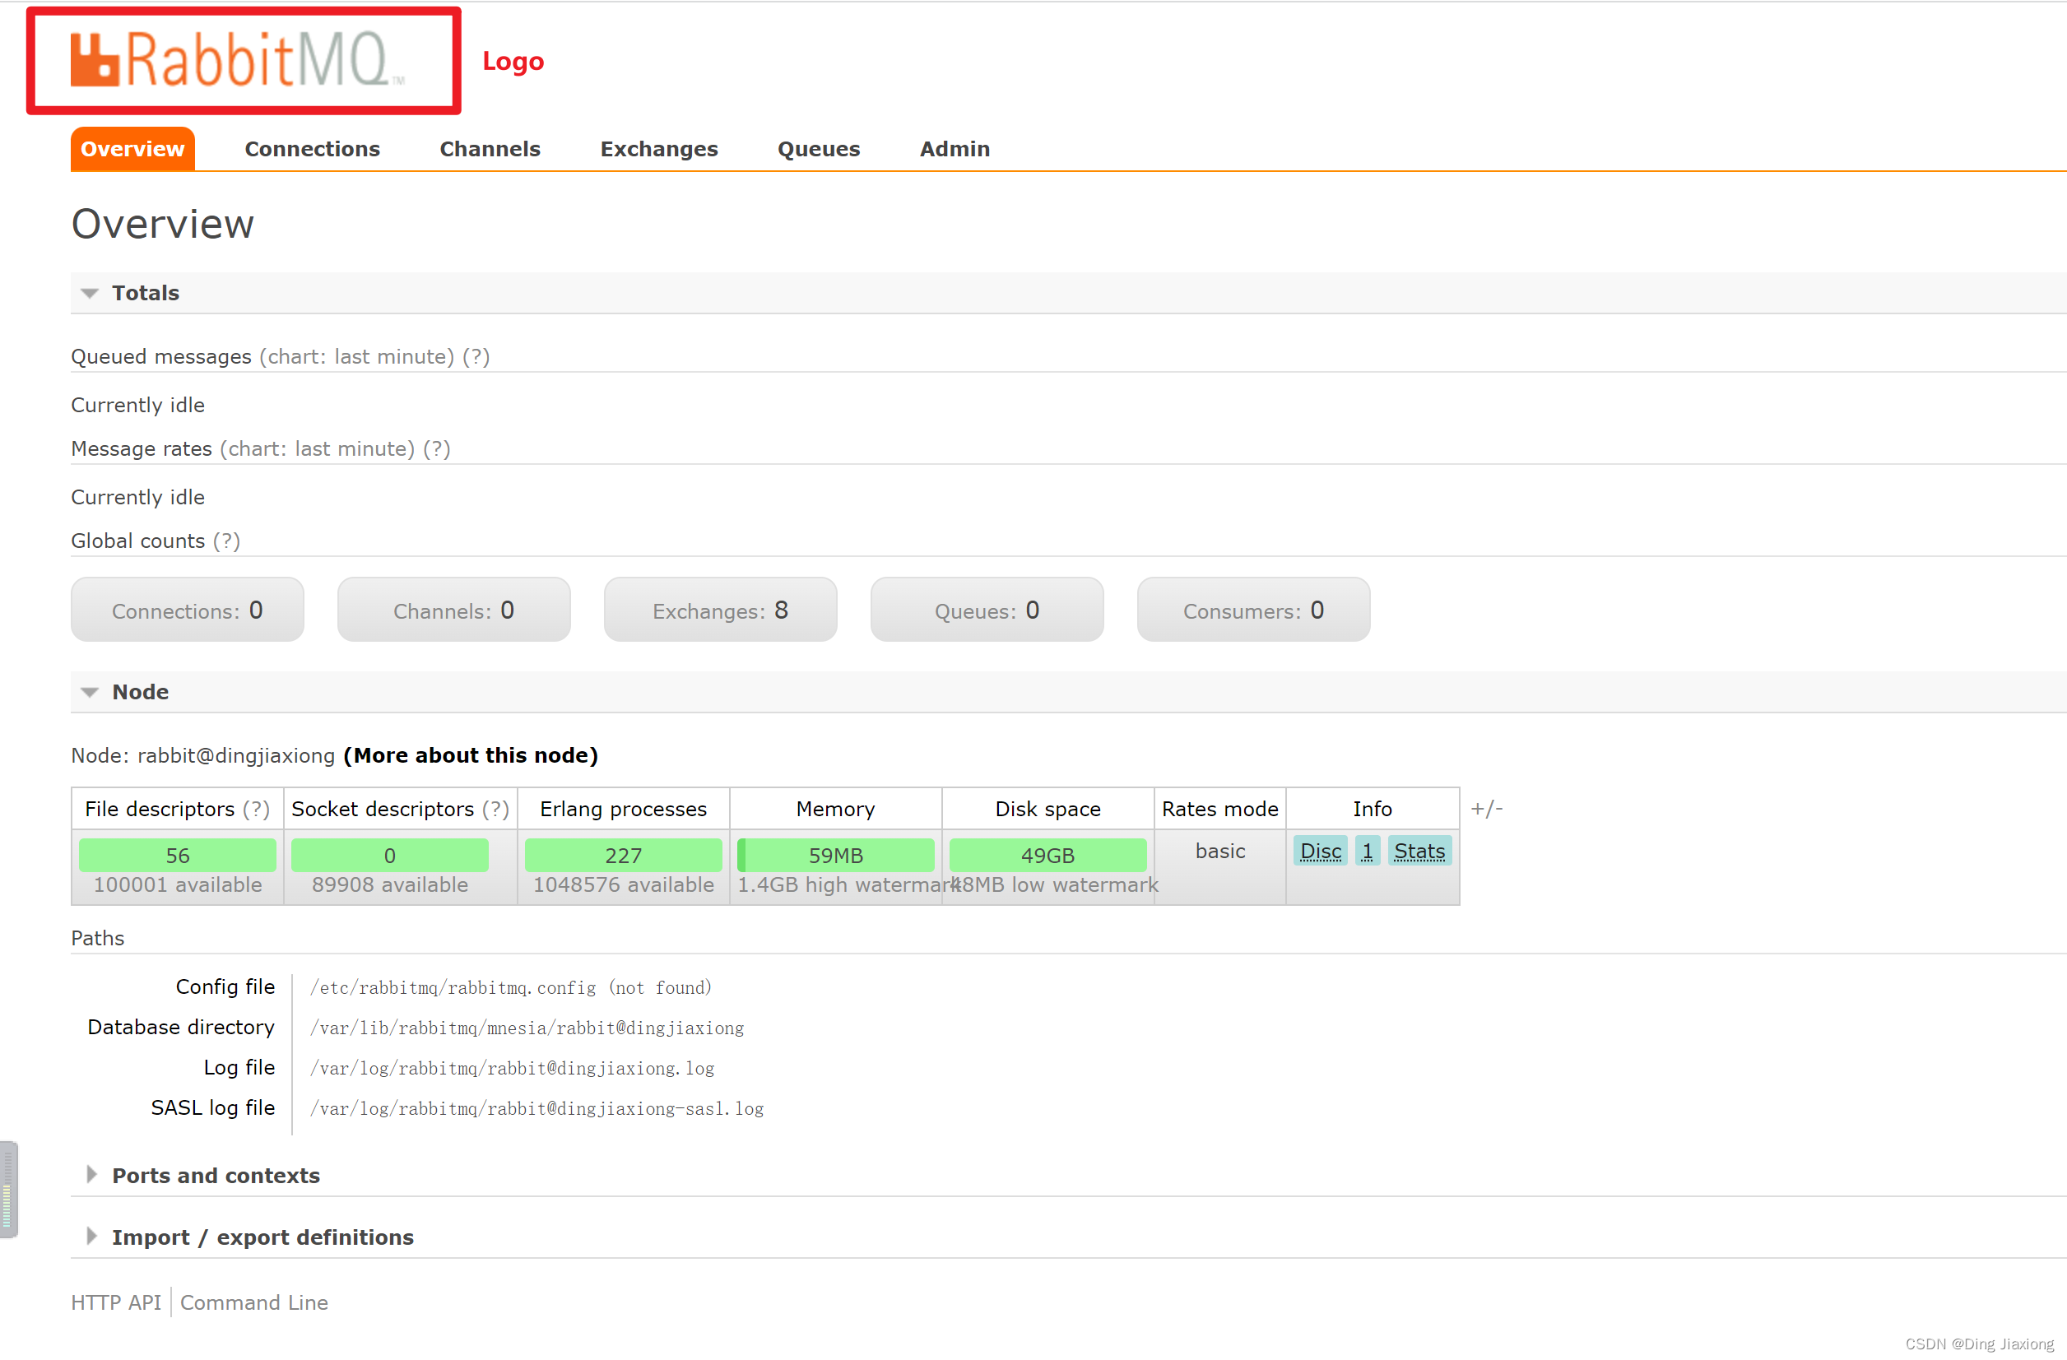Open More about this node
The image size is (2067, 1360).
[x=471, y=755]
